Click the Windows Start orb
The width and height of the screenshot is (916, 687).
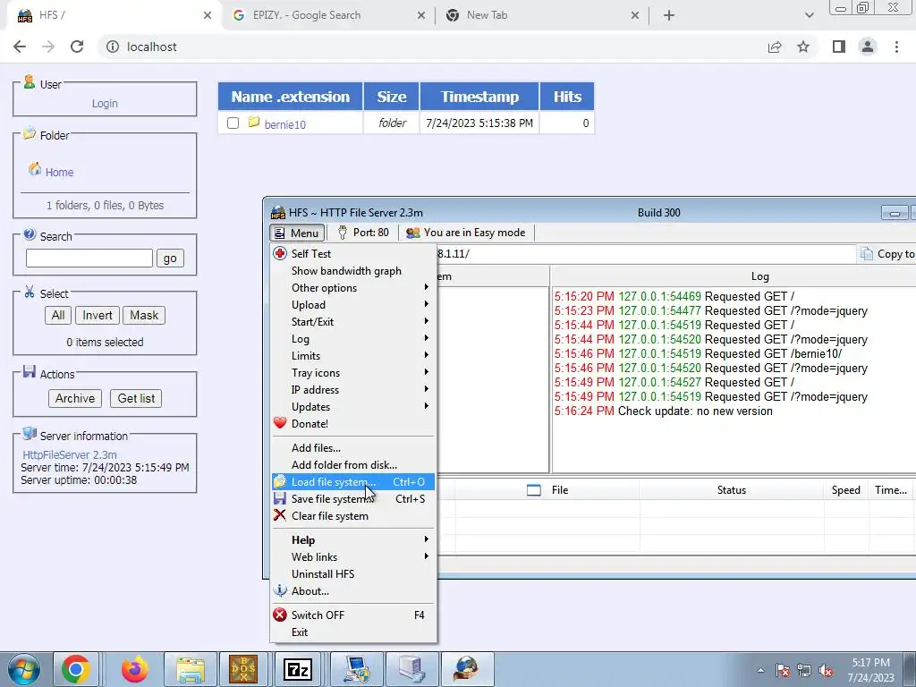pyautogui.click(x=24, y=669)
